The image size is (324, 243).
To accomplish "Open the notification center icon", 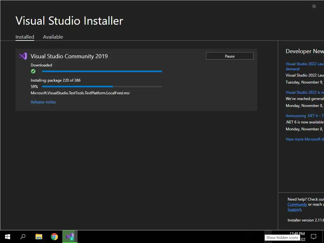I will pos(314,237).
